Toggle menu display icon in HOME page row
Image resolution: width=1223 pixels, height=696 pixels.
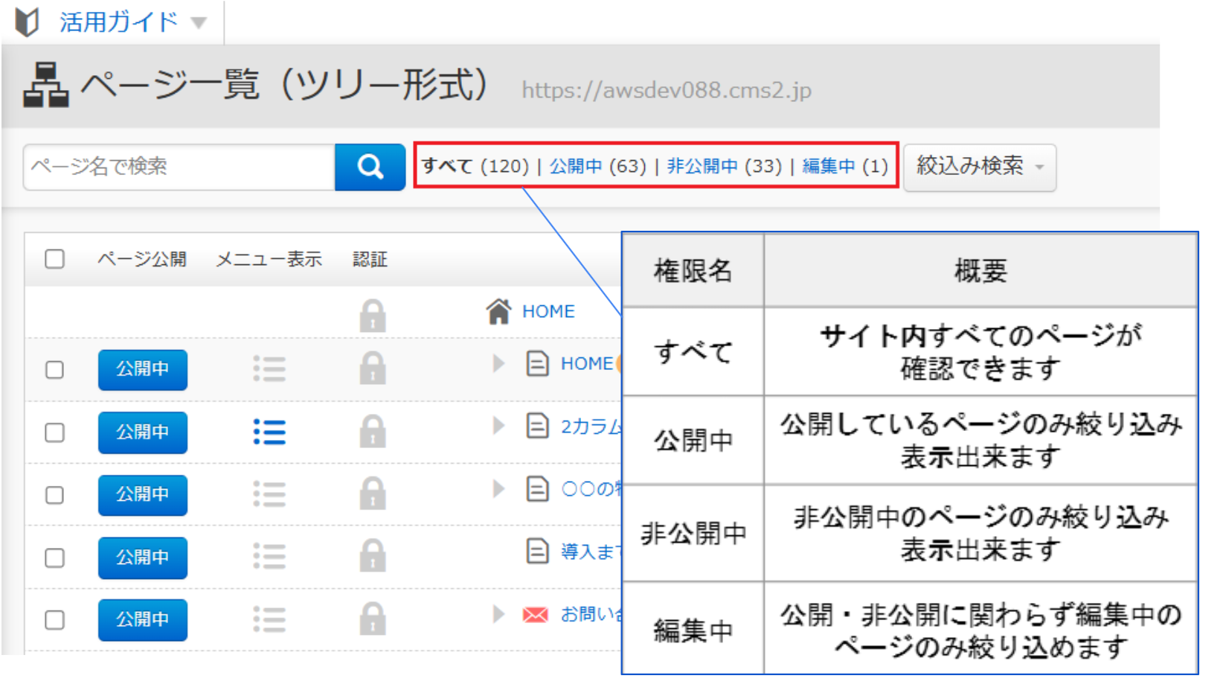point(269,369)
